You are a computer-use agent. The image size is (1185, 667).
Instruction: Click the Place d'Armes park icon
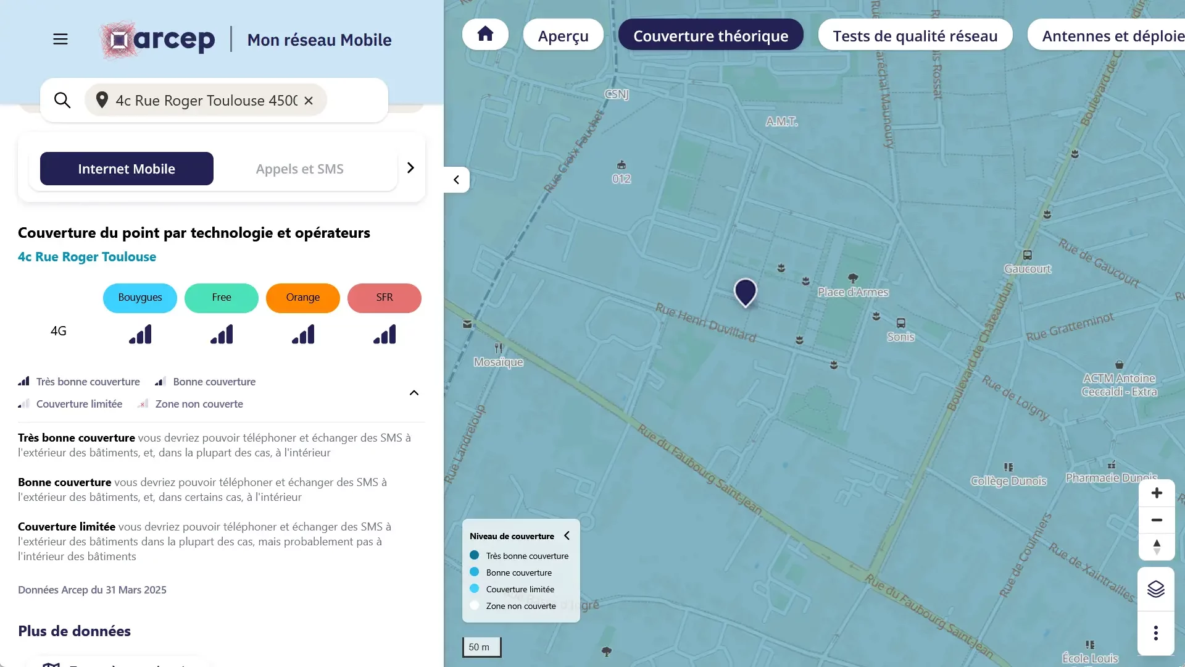click(853, 279)
